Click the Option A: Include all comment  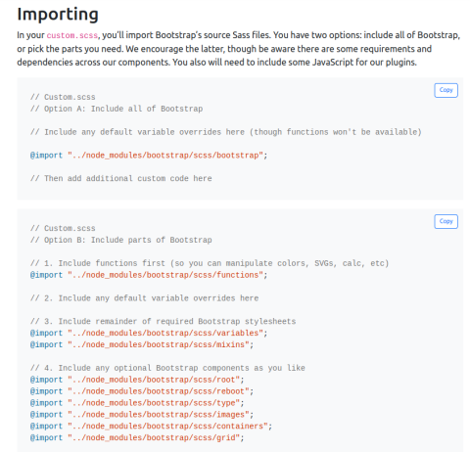pos(117,109)
